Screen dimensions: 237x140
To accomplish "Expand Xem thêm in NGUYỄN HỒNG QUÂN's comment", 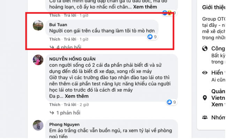I will click(x=77, y=96).
